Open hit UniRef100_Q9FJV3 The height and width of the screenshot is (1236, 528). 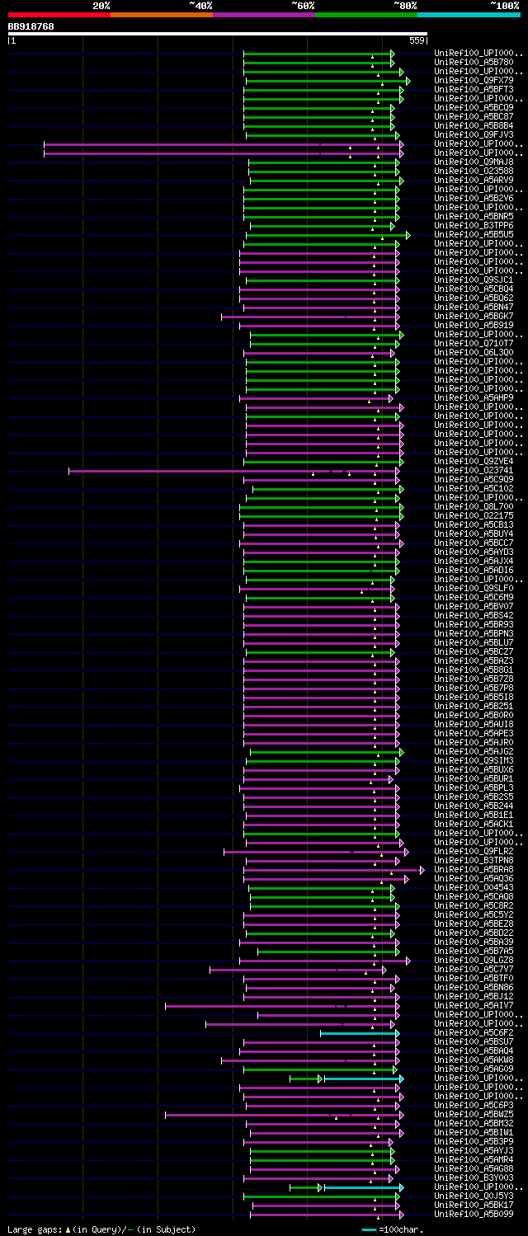(474, 134)
